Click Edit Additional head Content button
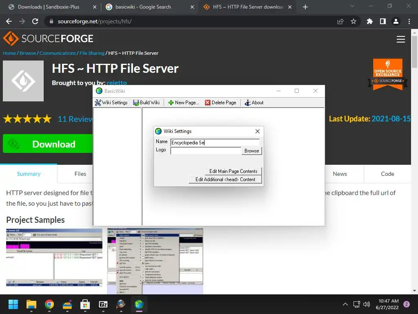The width and height of the screenshot is (418, 314). point(225,179)
